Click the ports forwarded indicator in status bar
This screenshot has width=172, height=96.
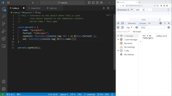19,94
